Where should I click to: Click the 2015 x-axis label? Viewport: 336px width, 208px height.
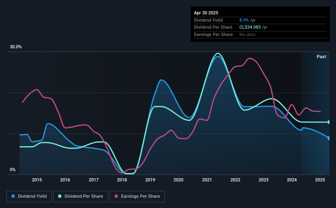point(37,180)
